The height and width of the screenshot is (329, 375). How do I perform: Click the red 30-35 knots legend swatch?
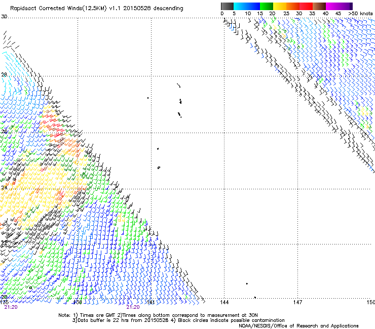pyautogui.click(x=306, y=6)
